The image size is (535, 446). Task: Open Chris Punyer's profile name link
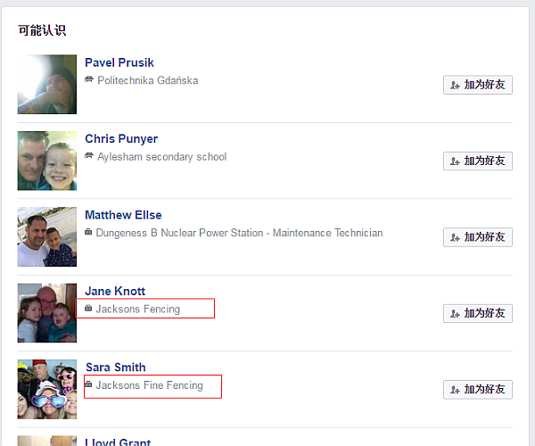tap(121, 139)
